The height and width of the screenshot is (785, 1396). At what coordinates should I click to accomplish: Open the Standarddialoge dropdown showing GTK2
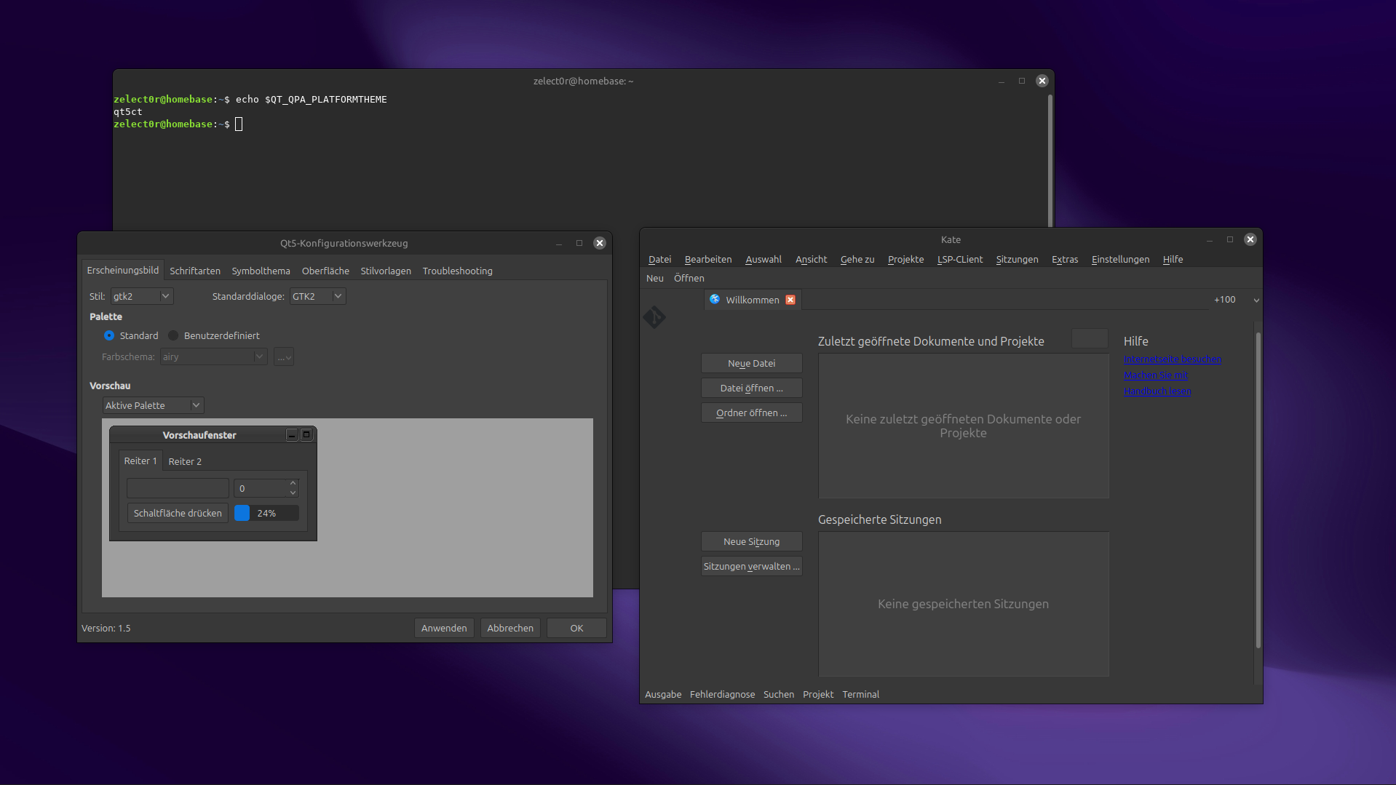317,296
